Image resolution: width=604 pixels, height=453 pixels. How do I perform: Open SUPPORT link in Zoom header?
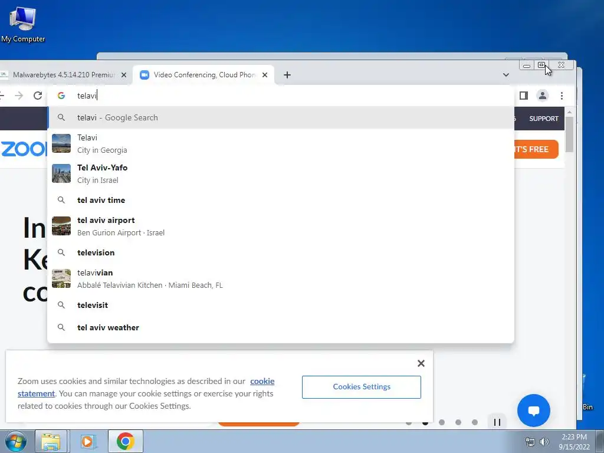tap(543, 119)
